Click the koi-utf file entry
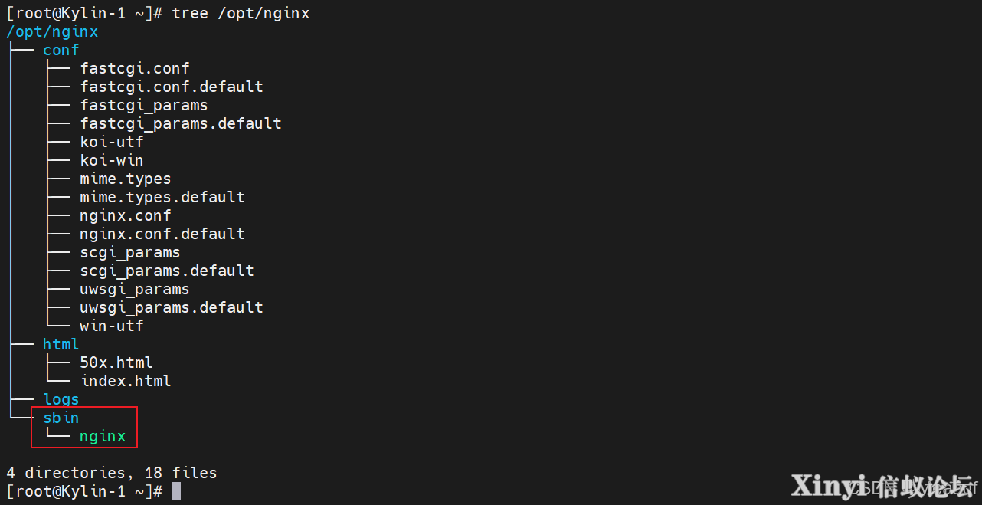Screen dimensions: 982x505 112,142
